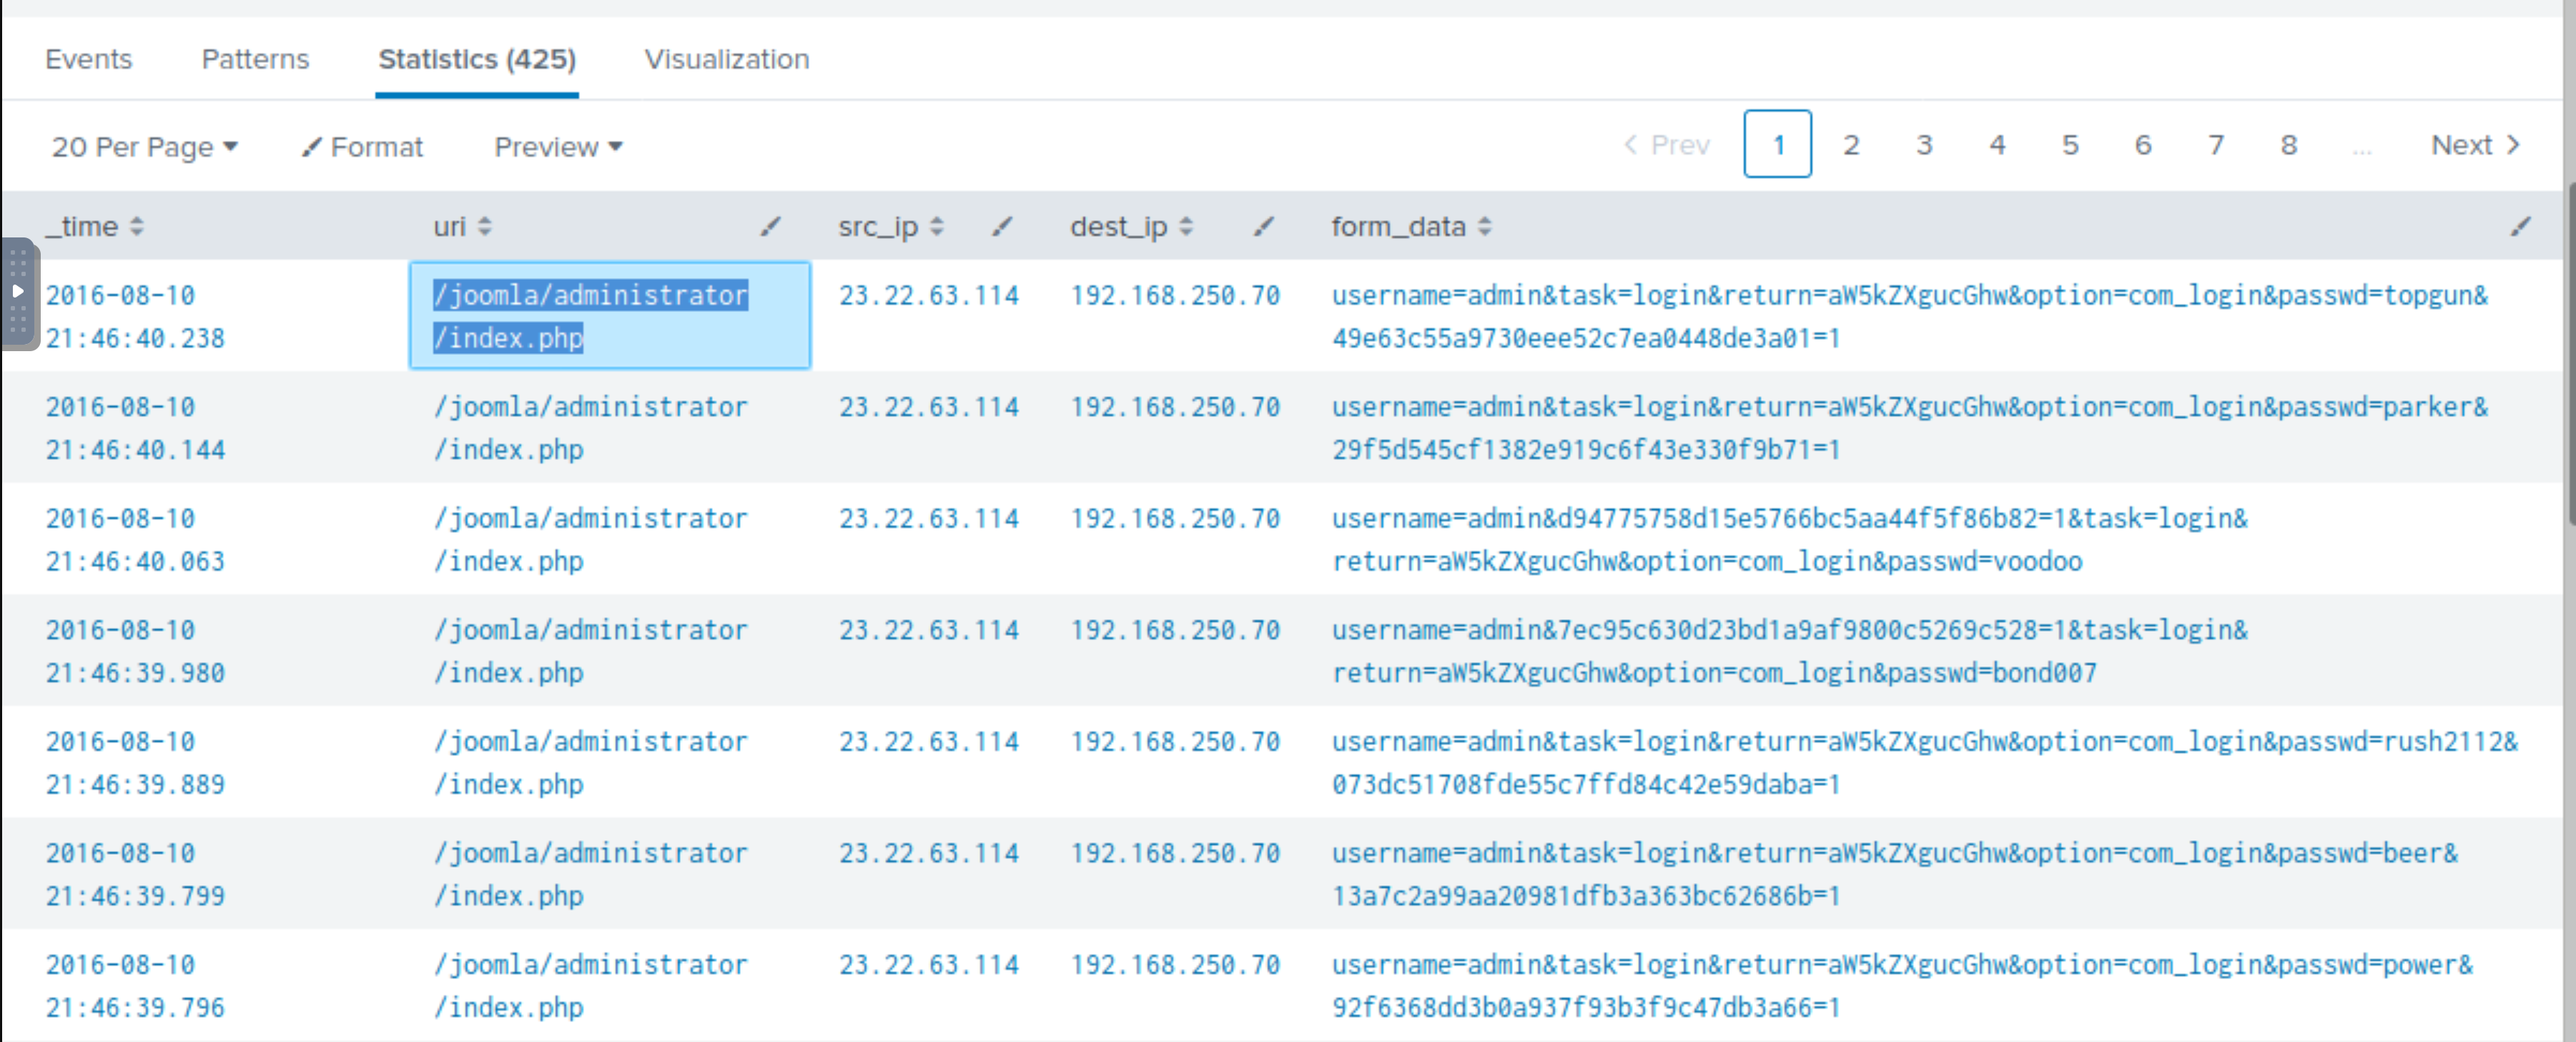The height and width of the screenshot is (1042, 2576).
Task: Open the Patterns tab
Action: coord(255,59)
